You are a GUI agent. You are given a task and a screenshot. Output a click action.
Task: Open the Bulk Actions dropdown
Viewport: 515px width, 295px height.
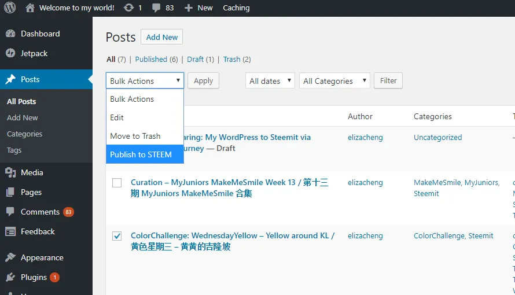[145, 81]
